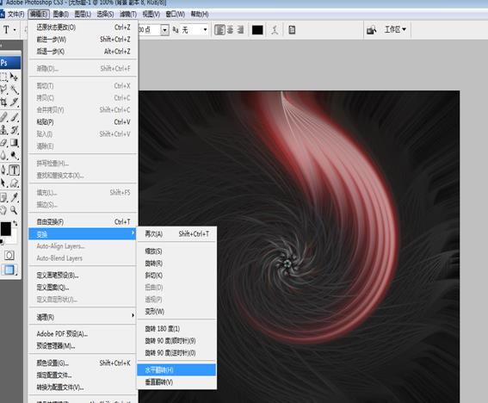The image size is (488, 403).
Task: Open the font size dropdown arrow
Action: pyautogui.click(x=164, y=30)
